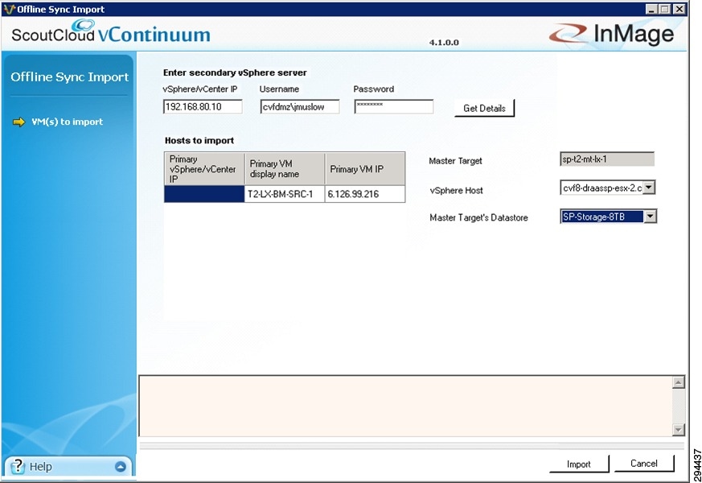Viewport: 702px width, 483px height.
Task: Select the T2-LX-BM-SRC-1 cell
Action: click(x=285, y=194)
